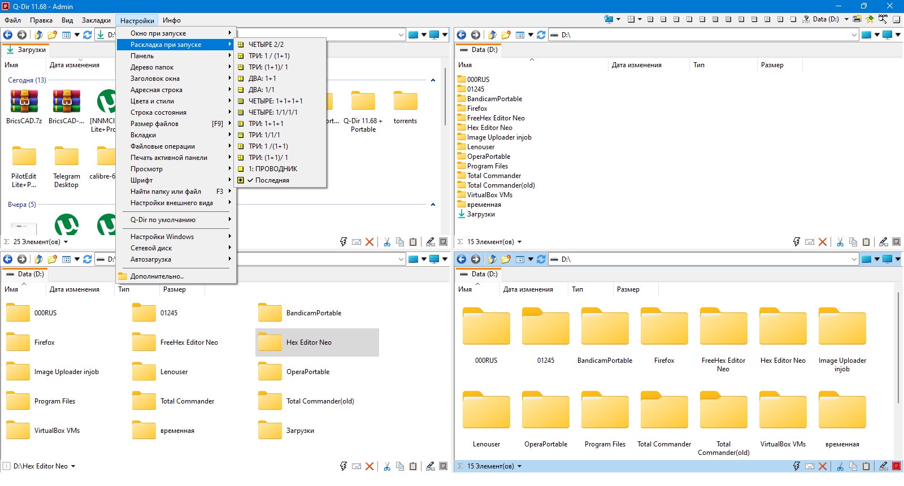The image size is (904, 486).
Task: Click red delete X in top-right pane status bar
Action: 823,242
